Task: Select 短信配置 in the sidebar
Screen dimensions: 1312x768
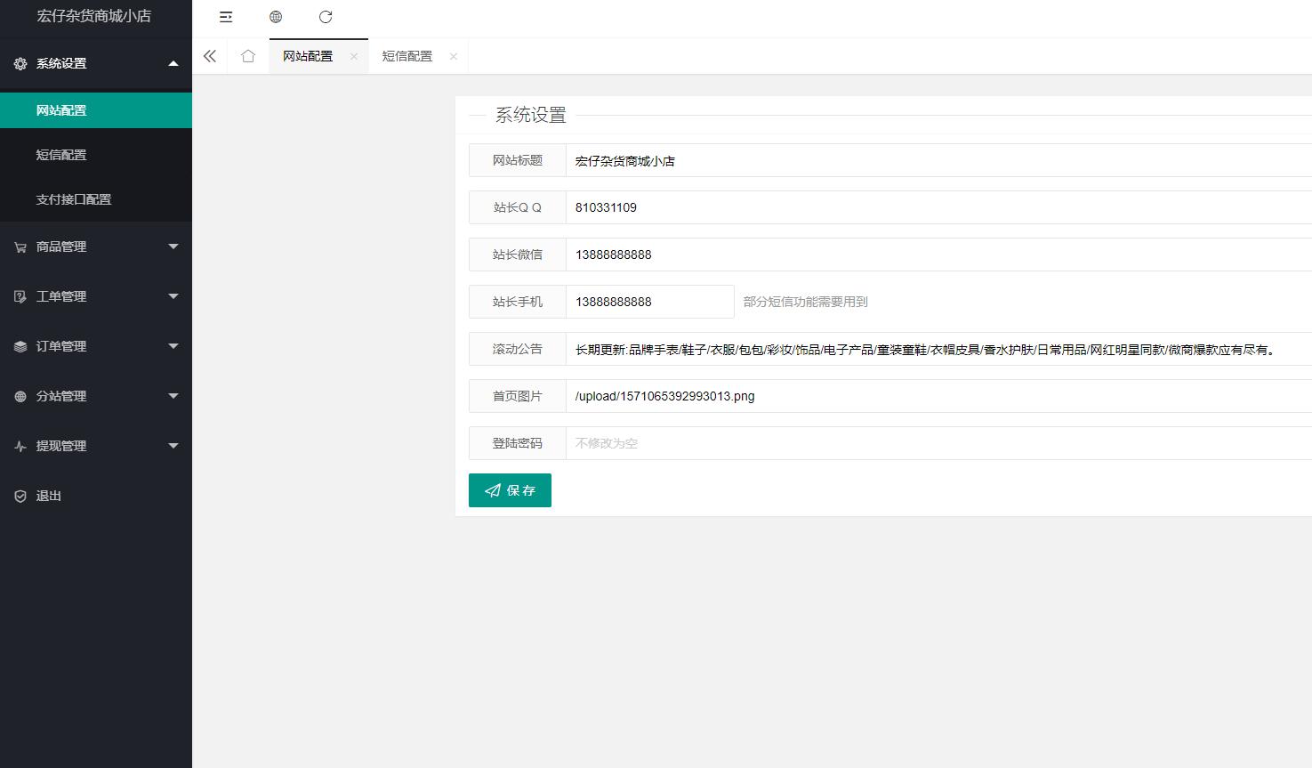Action: tap(61, 155)
